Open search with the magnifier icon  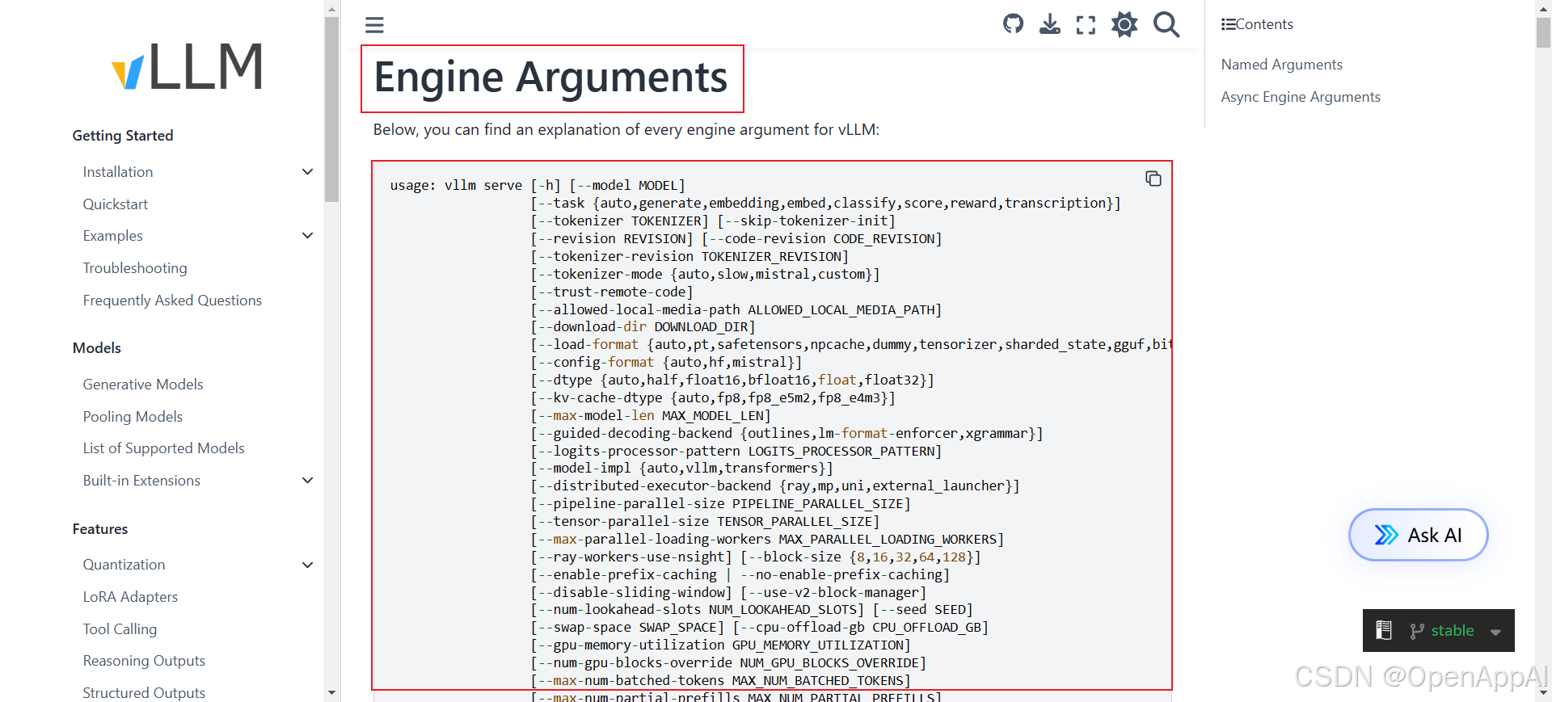click(1166, 24)
